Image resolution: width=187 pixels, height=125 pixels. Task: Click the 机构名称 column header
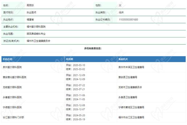[x=8, y=59]
